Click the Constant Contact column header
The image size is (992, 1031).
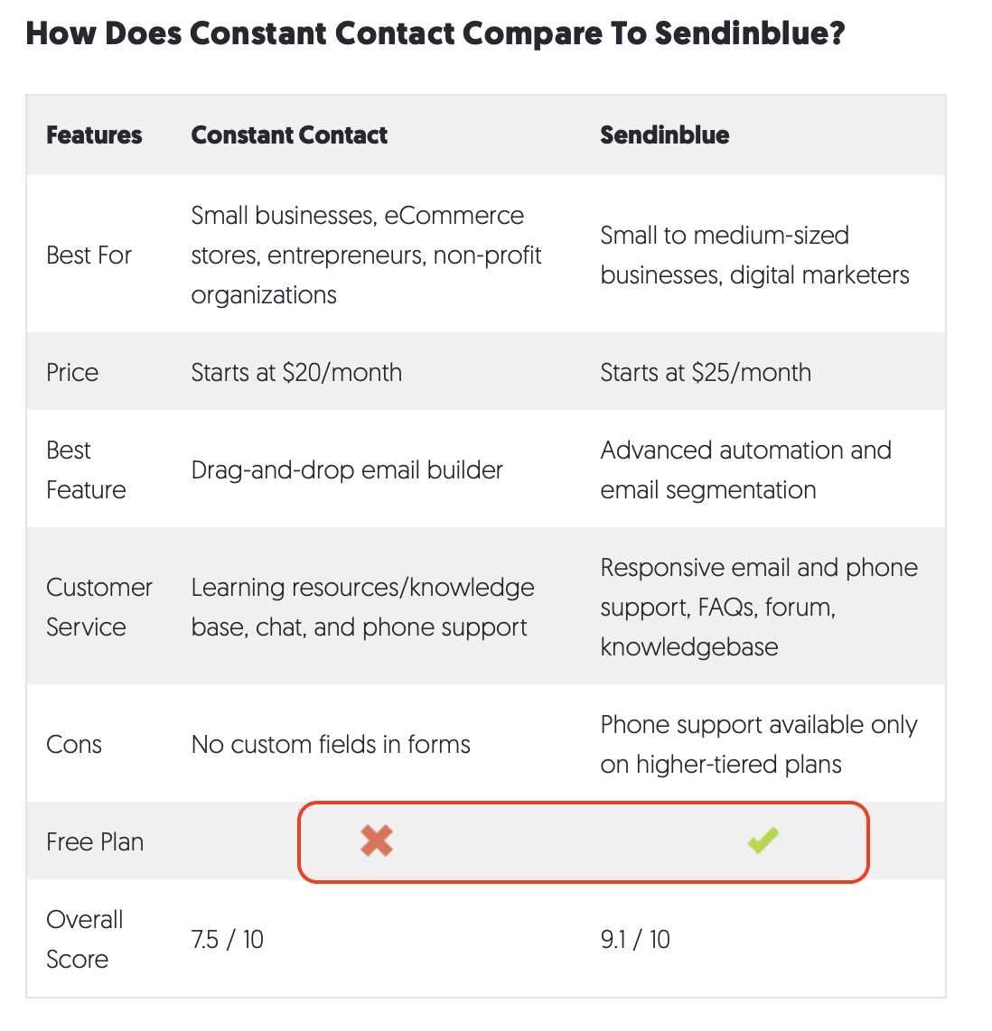click(x=289, y=135)
